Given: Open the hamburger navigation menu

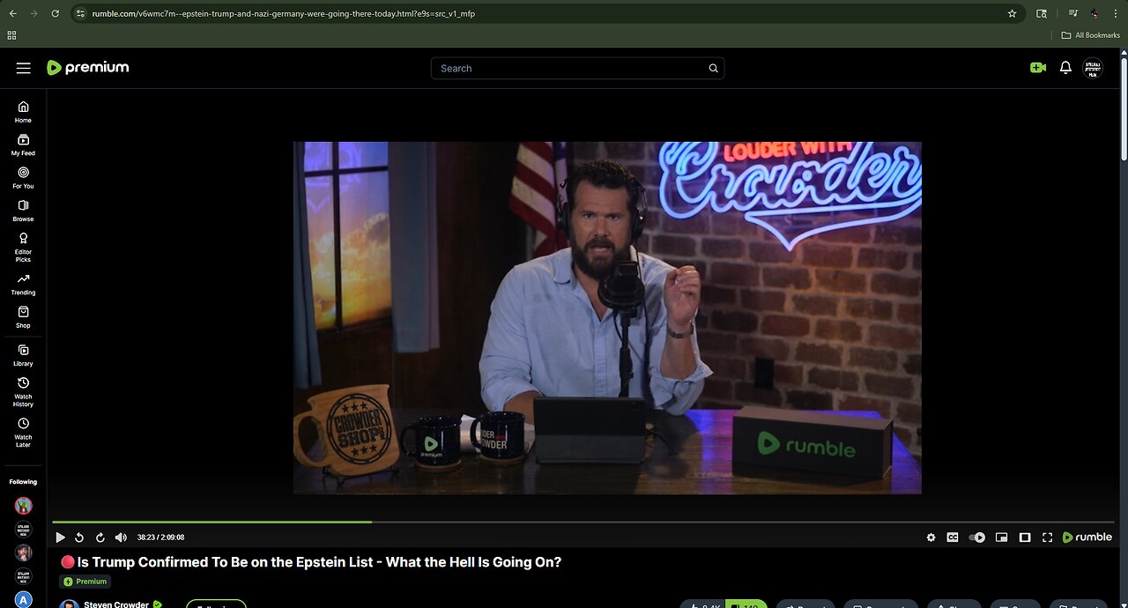Looking at the screenshot, I should click(24, 68).
